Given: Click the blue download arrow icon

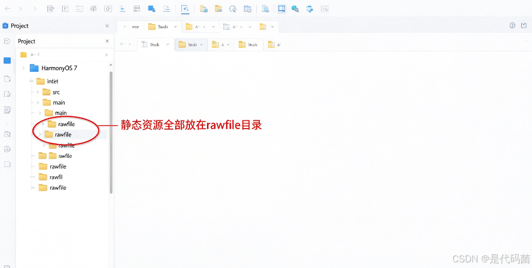Looking at the screenshot, I should click(123, 9).
